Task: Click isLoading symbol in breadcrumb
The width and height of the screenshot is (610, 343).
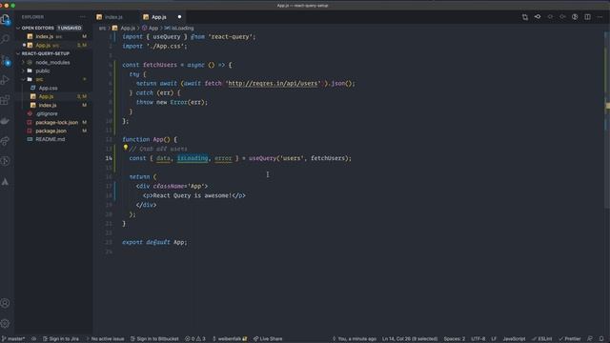Action: coord(182,28)
